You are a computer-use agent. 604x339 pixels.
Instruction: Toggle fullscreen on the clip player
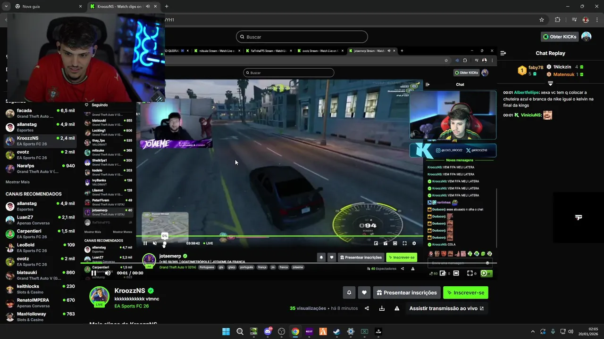[470, 273]
